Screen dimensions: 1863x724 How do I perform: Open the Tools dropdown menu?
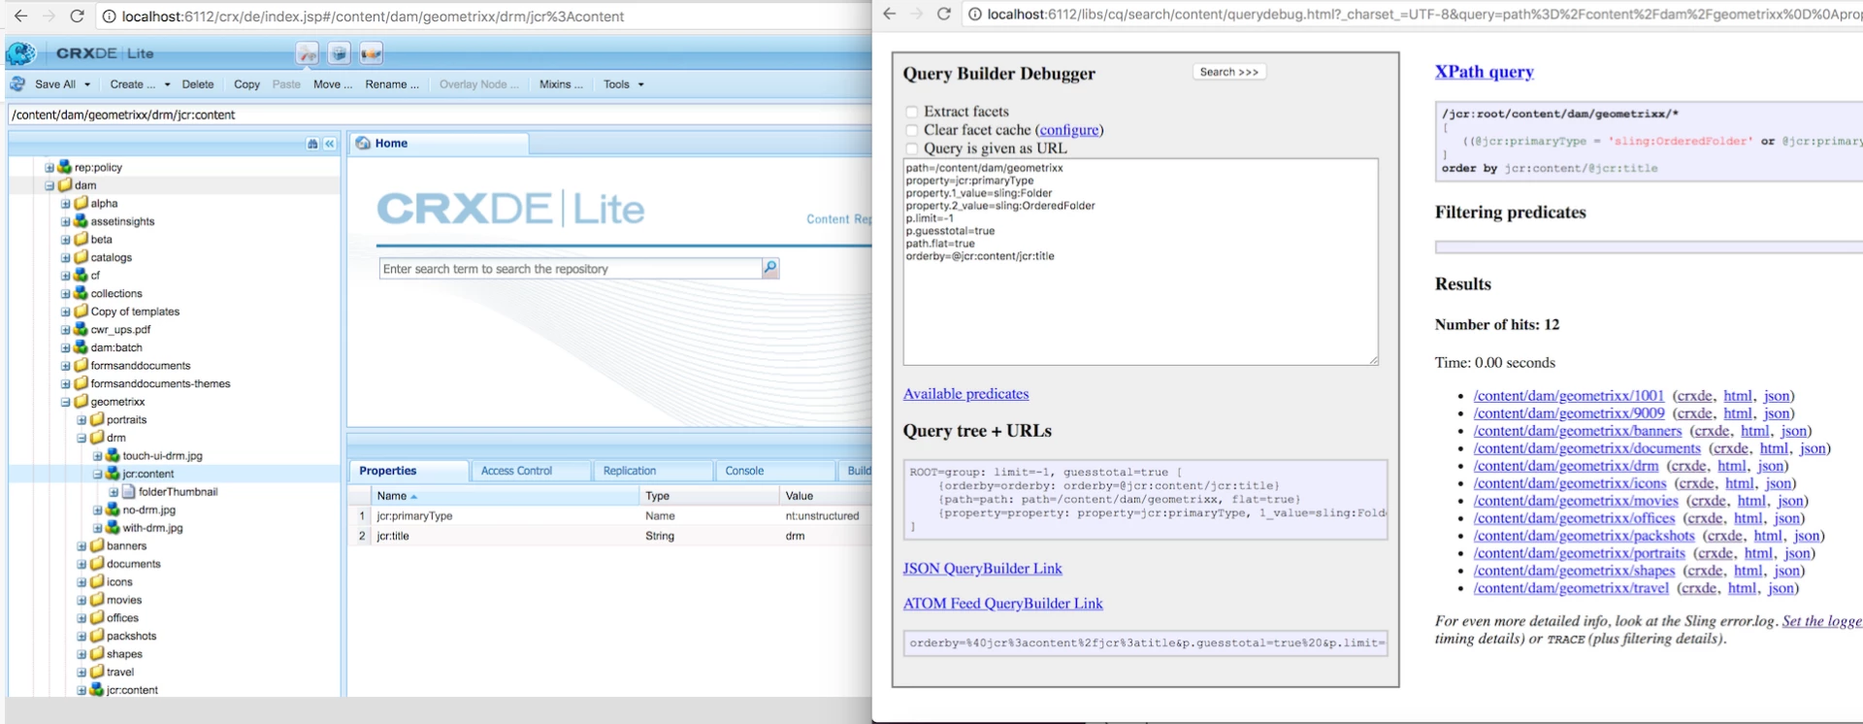tap(623, 84)
